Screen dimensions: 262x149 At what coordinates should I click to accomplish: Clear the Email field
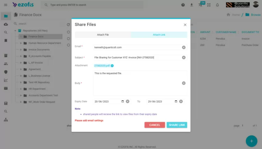[184, 47]
